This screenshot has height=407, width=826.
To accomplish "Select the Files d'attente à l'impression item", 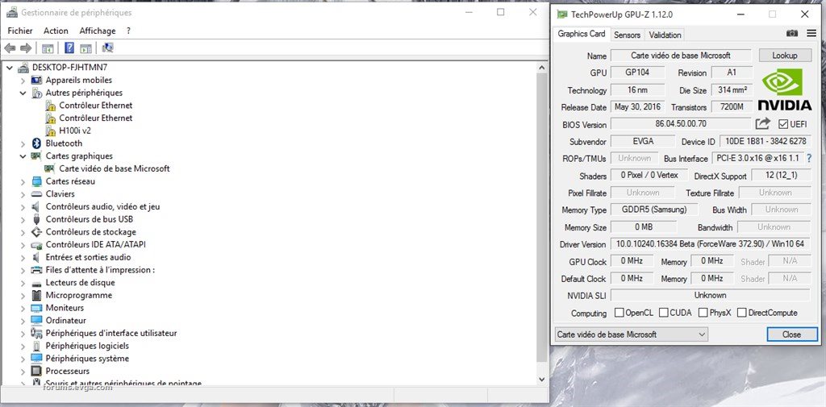I will [x=100, y=270].
